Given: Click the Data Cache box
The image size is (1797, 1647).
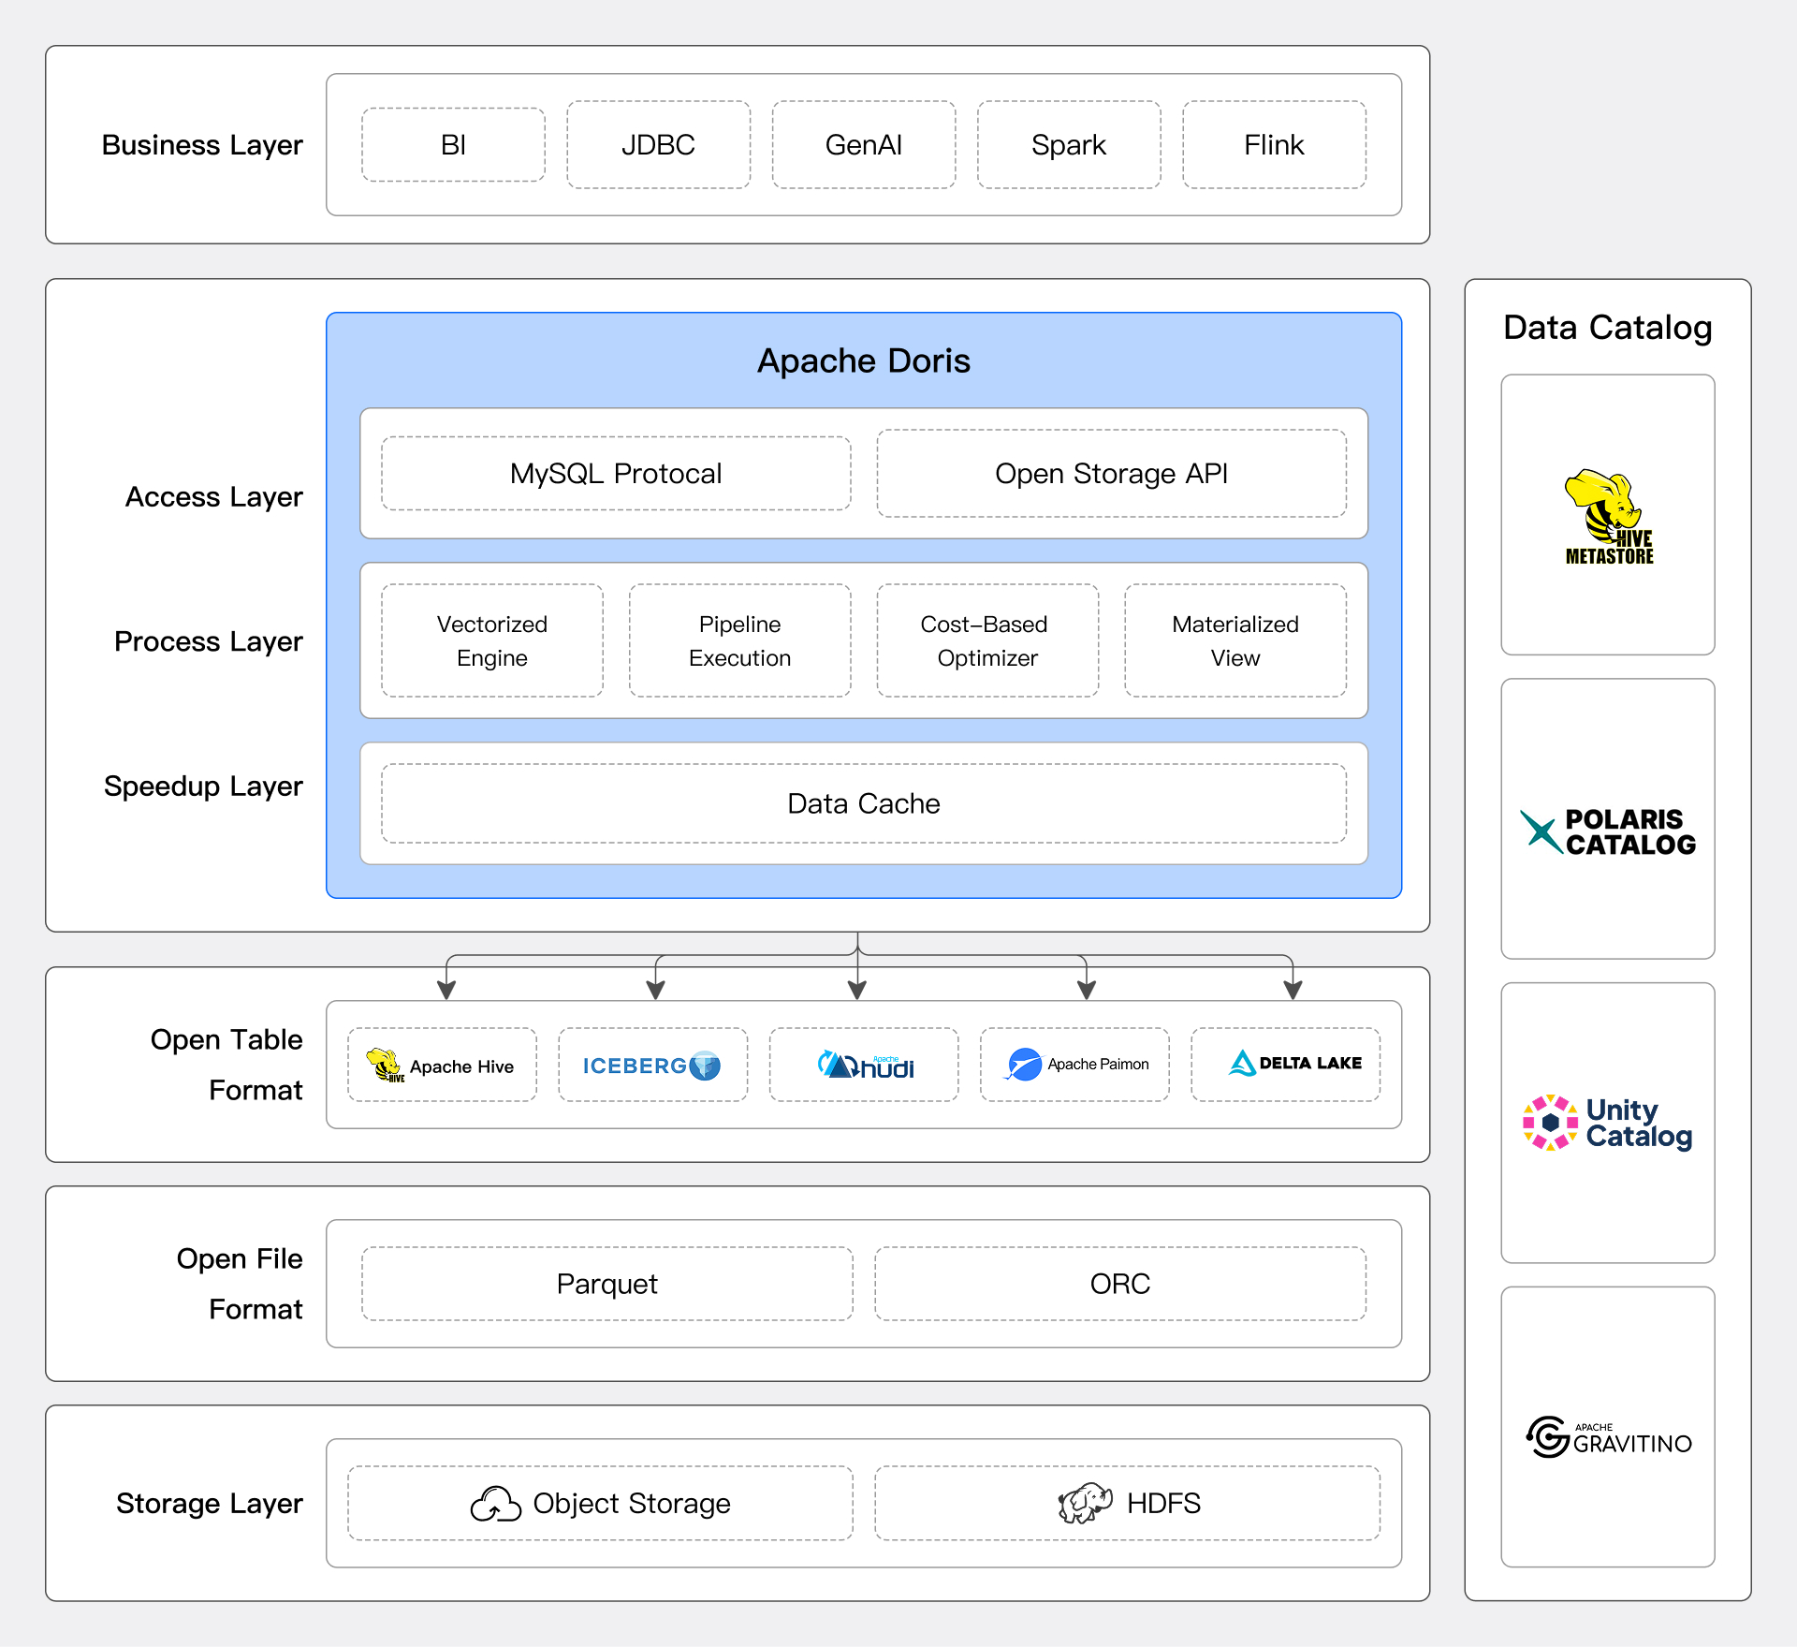Looking at the screenshot, I should [x=863, y=803].
